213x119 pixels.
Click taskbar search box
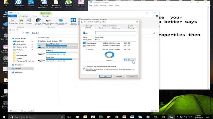pos(36,117)
